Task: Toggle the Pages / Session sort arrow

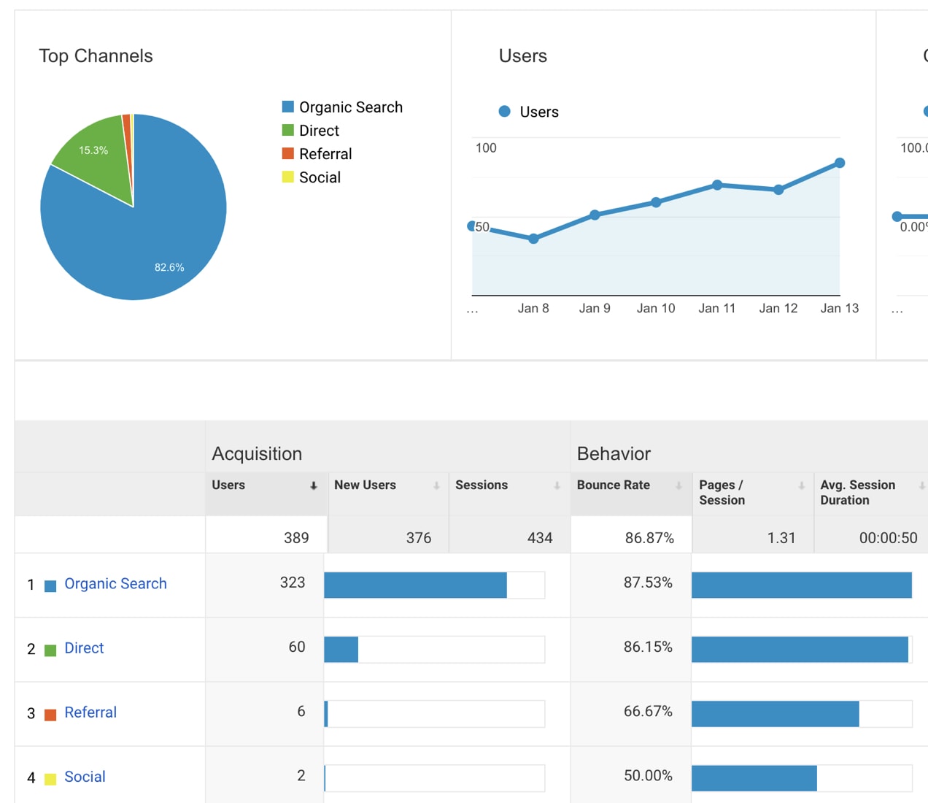Action: coord(800,485)
